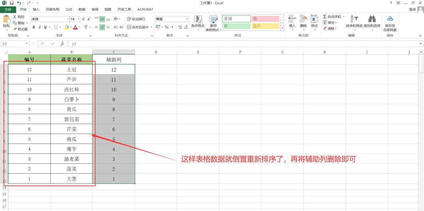Click the Undo arrow icon
Image resolution: width=424 pixels, height=211 pixels.
tap(19, 3)
